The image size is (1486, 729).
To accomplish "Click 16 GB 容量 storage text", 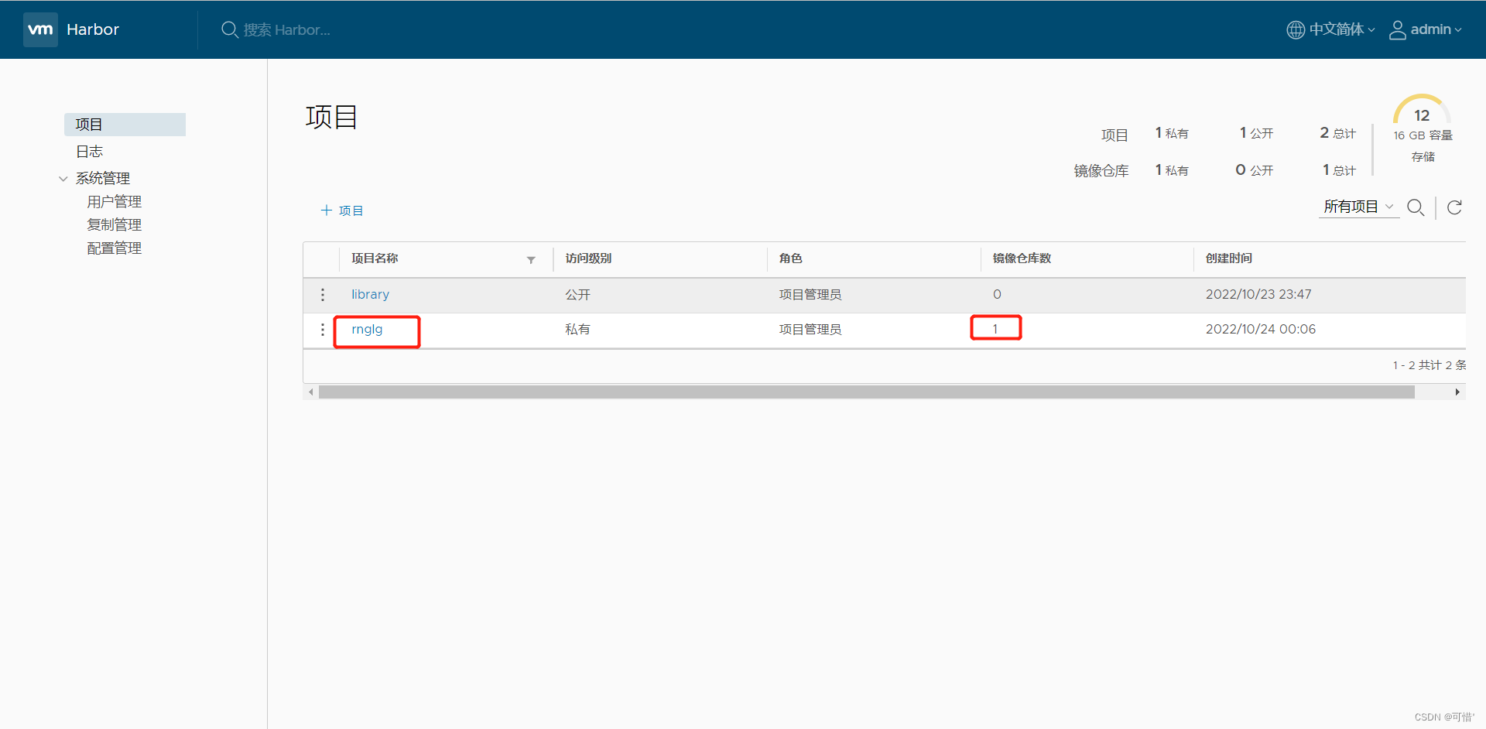I will tap(1423, 135).
